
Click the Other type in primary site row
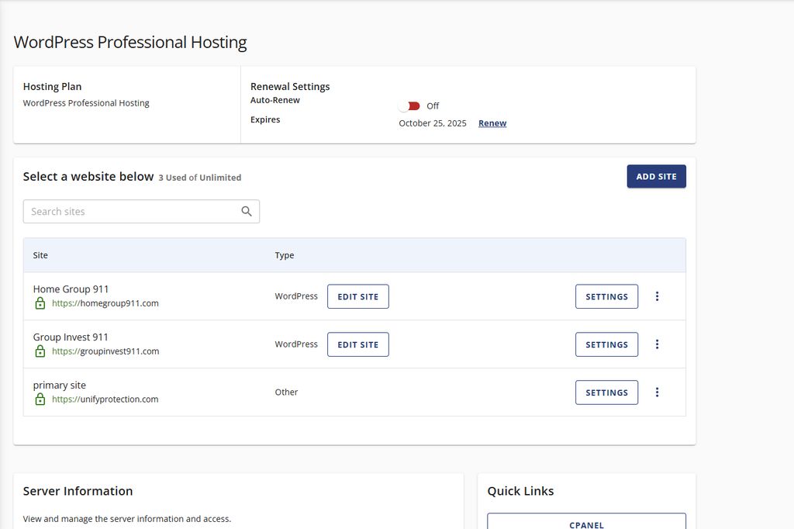[286, 392]
